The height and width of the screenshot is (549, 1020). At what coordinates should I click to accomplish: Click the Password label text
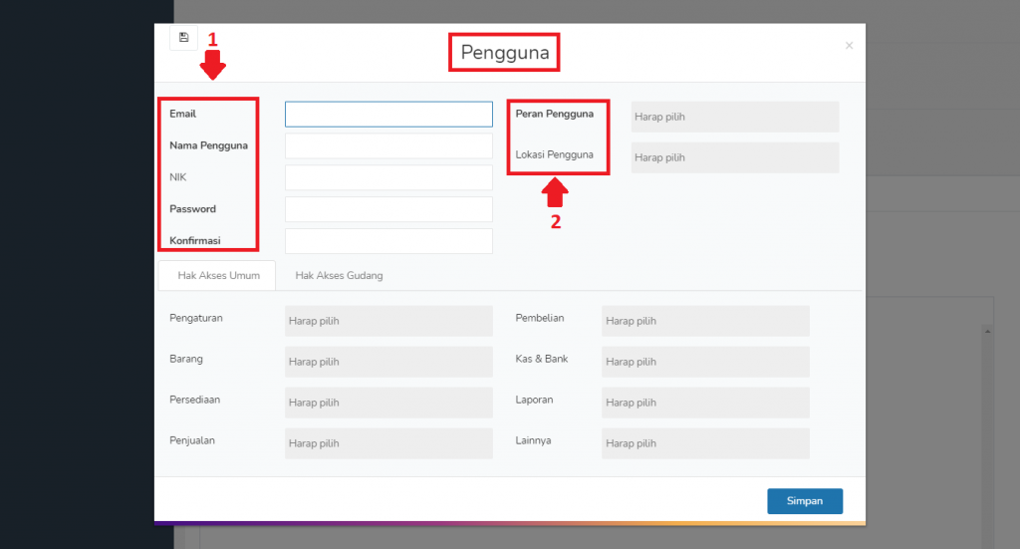click(192, 209)
